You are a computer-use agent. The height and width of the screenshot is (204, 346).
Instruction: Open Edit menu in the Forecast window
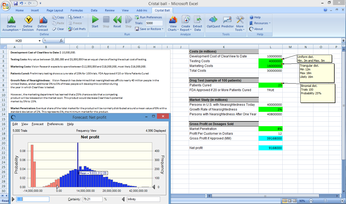[15, 124]
